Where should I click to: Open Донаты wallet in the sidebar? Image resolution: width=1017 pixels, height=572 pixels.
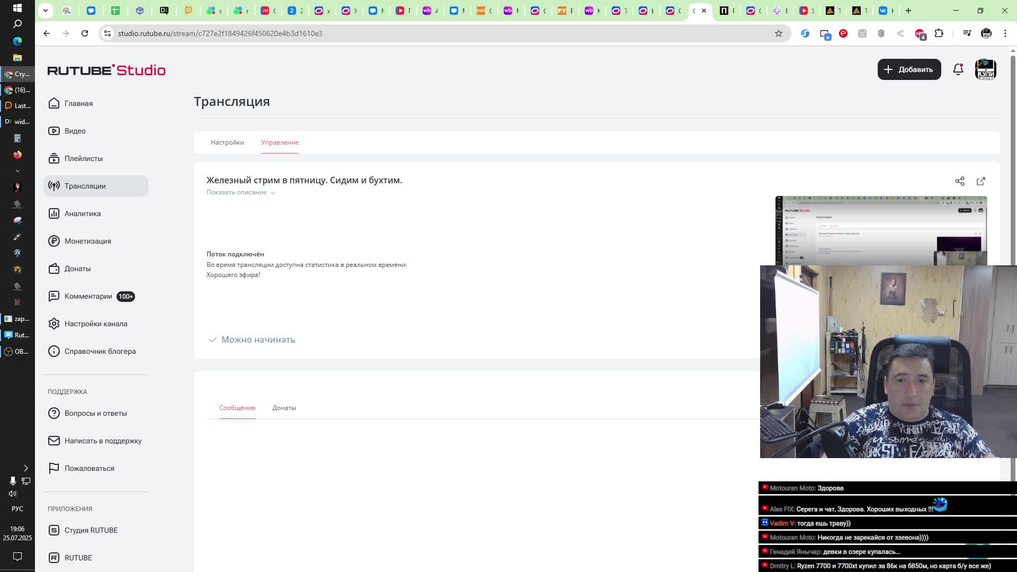pyautogui.click(x=77, y=269)
